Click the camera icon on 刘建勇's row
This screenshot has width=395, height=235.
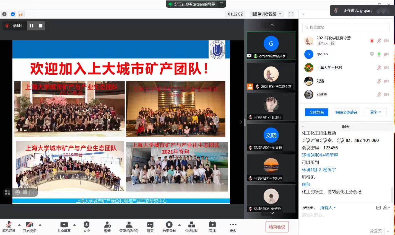click(386, 94)
